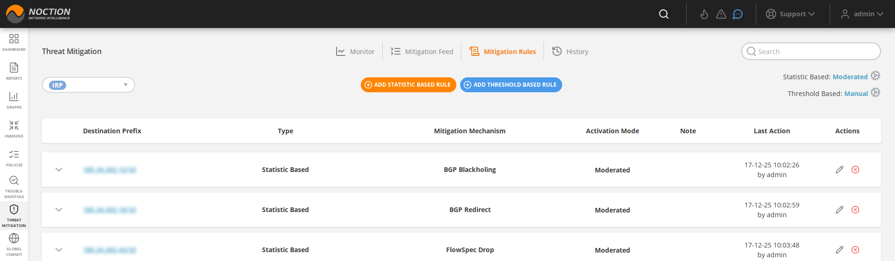Screen dimensions: 895x261
Task: Switch to the Mitigation Feed tab
Action: [x=422, y=51]
